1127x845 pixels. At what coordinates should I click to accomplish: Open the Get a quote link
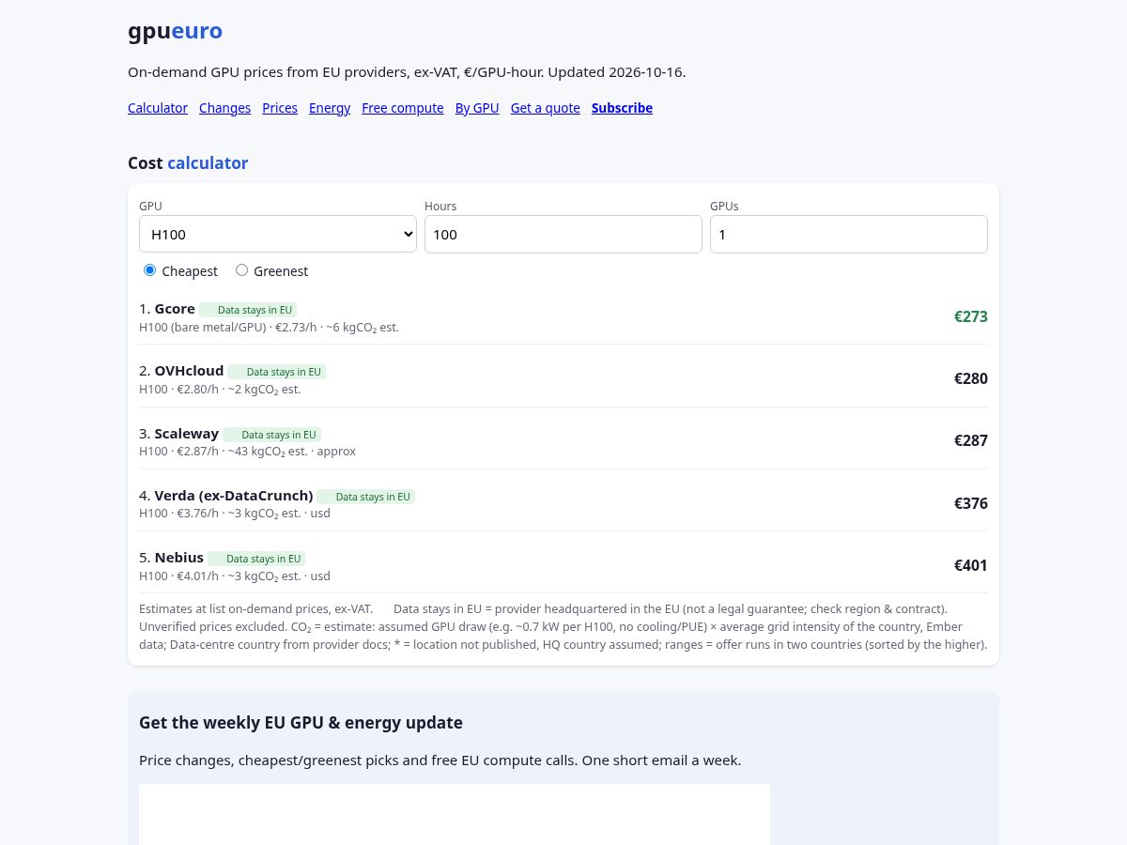point(546,108)
